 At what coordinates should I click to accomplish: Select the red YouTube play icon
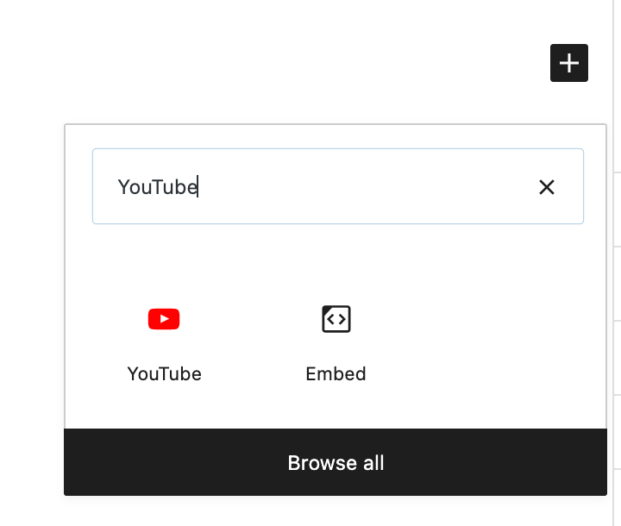[164, 319]
